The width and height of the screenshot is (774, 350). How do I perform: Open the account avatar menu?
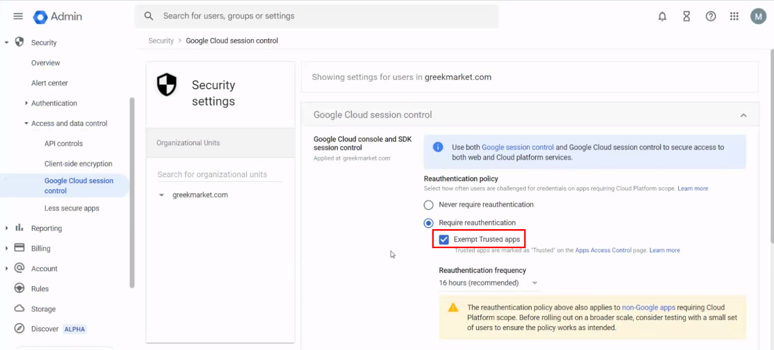pos(758,16)
